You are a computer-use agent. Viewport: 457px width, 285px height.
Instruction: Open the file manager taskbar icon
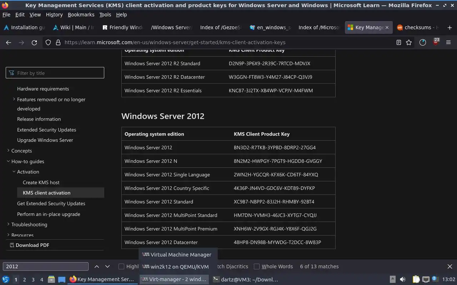point(51,280)
